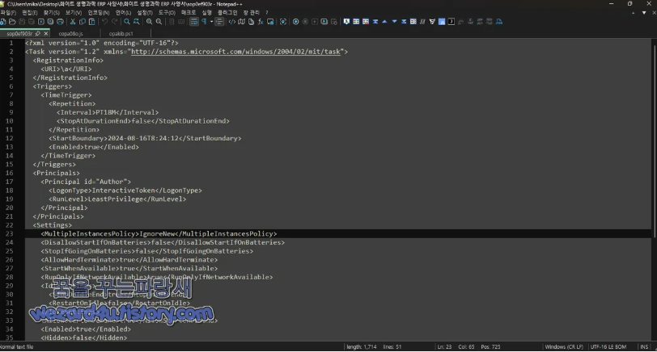Open Find dialog via magnifier icon
The image size is (657, 352).
point(126,22)
